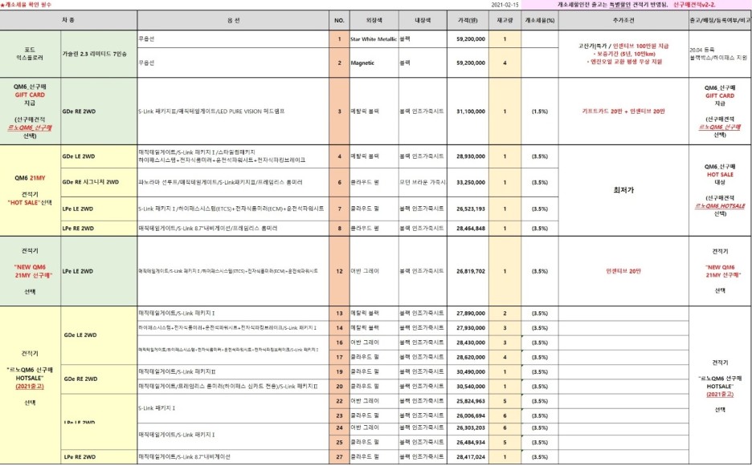Open '르노QM6_선구매' link in left column
Image resolution: width=752 pixels, height=466 pixels.
point(30,128)
